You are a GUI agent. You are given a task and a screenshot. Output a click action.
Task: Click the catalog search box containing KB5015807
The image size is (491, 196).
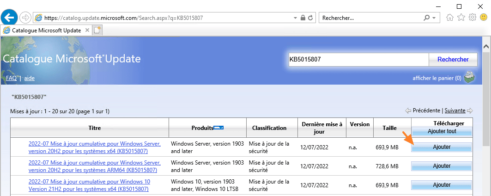pos(358,60)
